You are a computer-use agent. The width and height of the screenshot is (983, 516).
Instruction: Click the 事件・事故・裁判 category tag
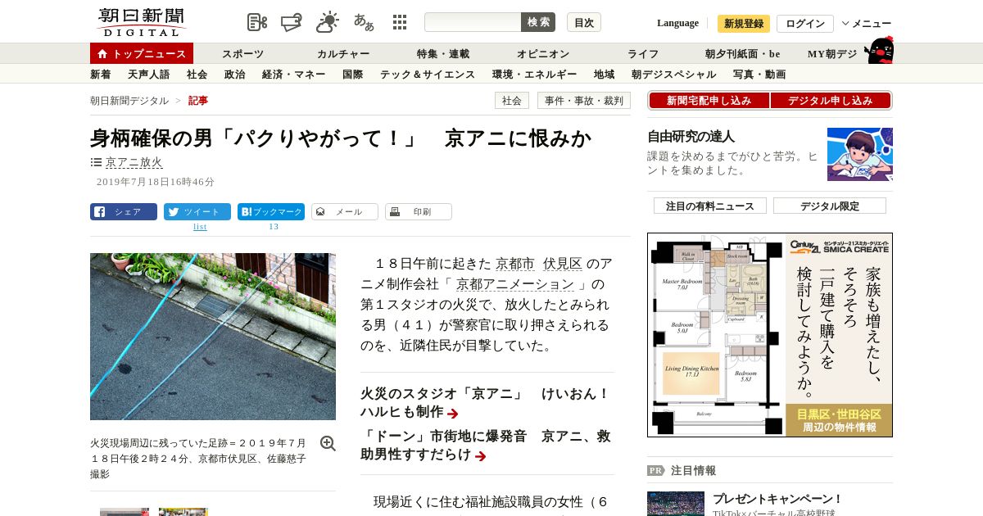point(584,100)
